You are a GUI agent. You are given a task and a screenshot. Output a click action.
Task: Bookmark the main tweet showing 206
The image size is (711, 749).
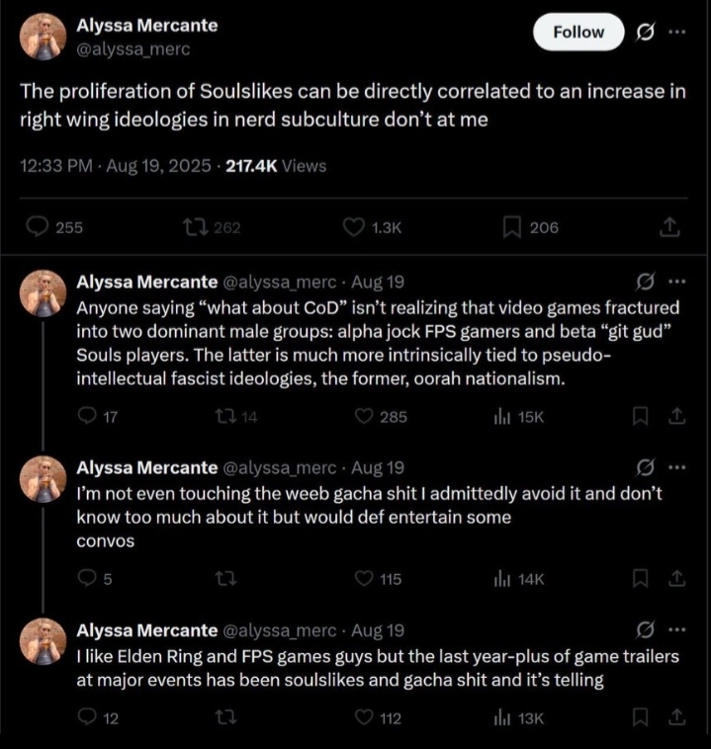512,227
